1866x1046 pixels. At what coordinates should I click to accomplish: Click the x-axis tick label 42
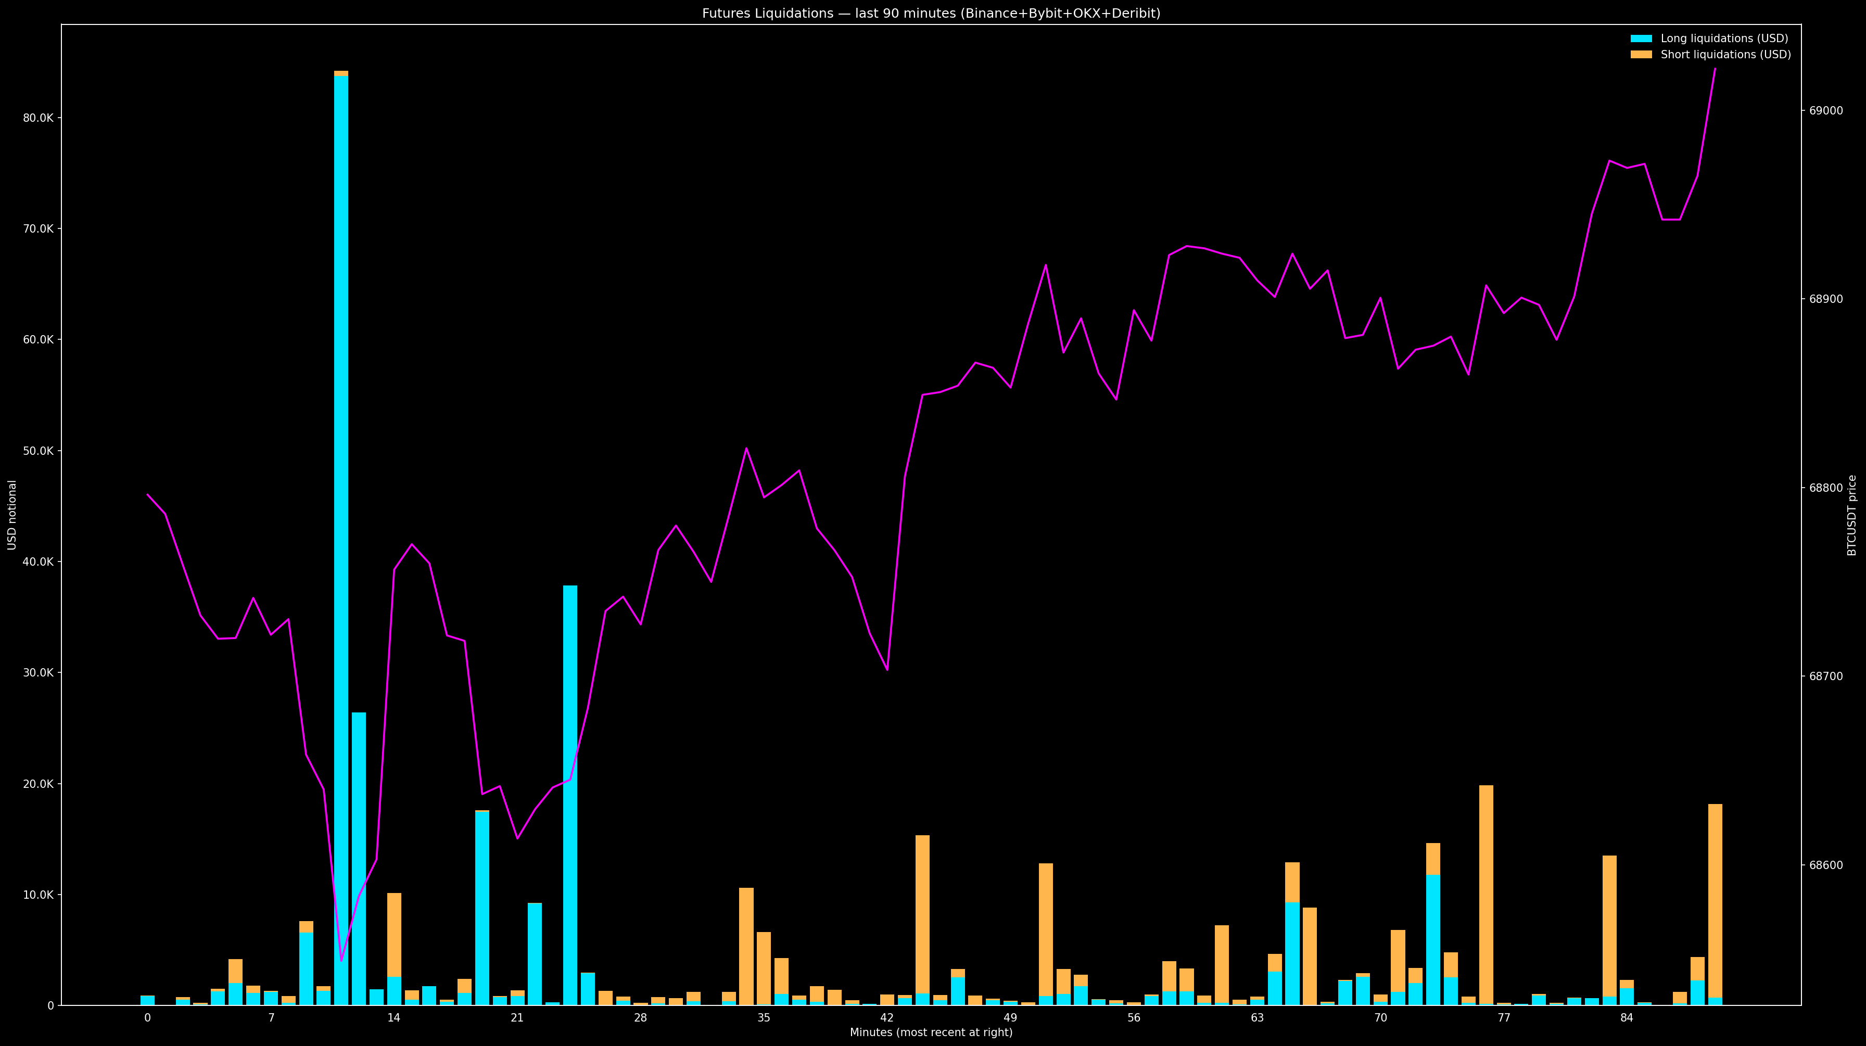tap(886, 1018)
